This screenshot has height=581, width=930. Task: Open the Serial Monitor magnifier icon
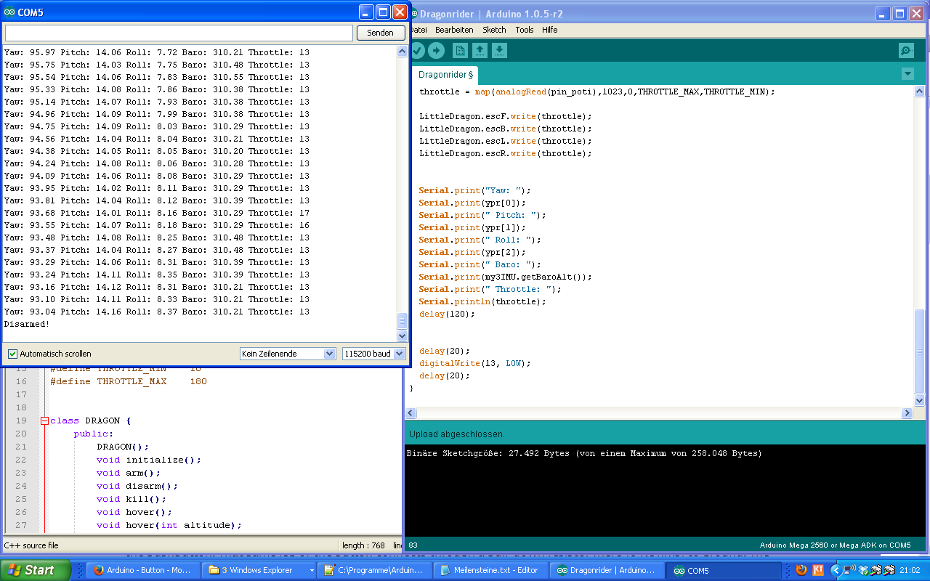[x=906, y=50]
